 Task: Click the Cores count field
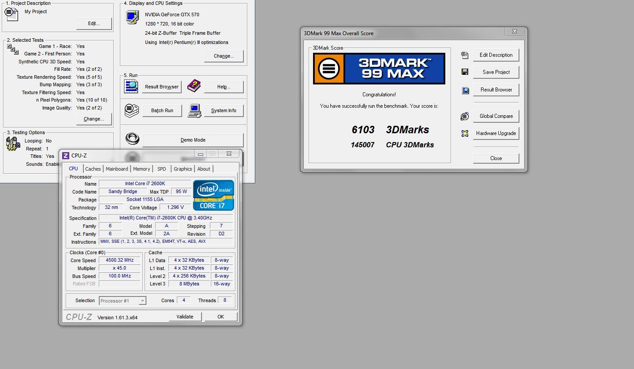pos(183,300)
